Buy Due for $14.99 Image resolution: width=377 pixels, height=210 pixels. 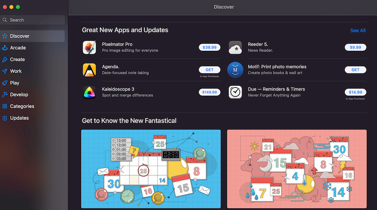point(355,92)
